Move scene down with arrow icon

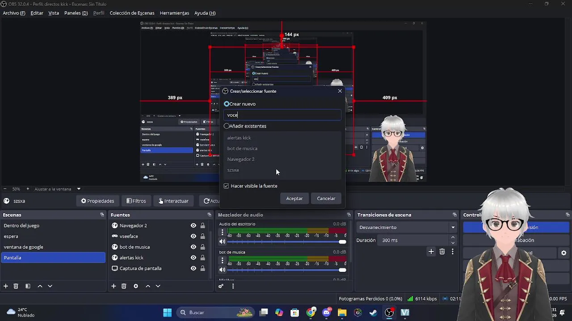[x=50, y=286]
